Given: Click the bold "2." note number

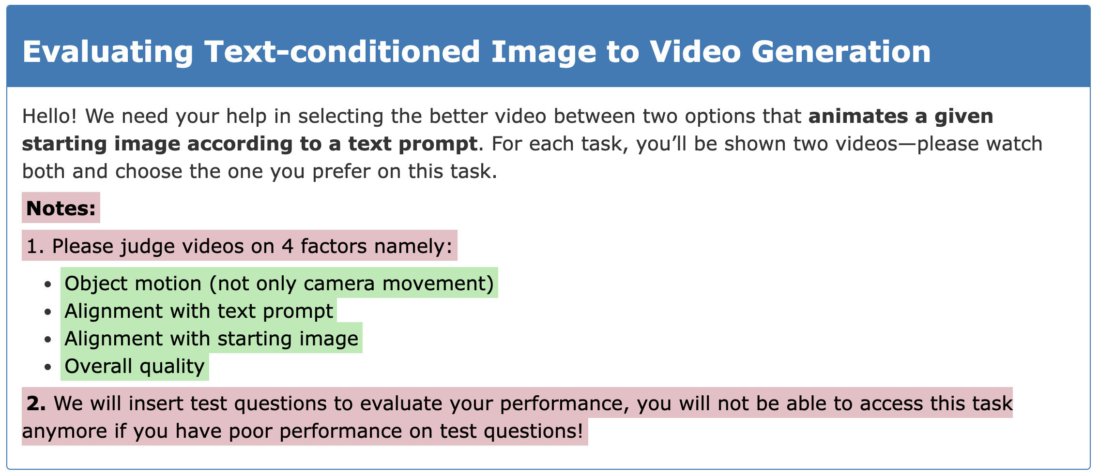Looking at the screenshot, I should [x=36, y=403].
